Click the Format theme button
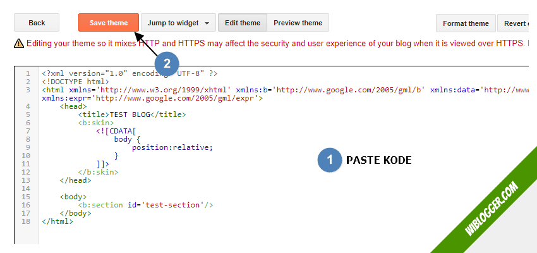537x253 pixels. click(x=466, y=23)
